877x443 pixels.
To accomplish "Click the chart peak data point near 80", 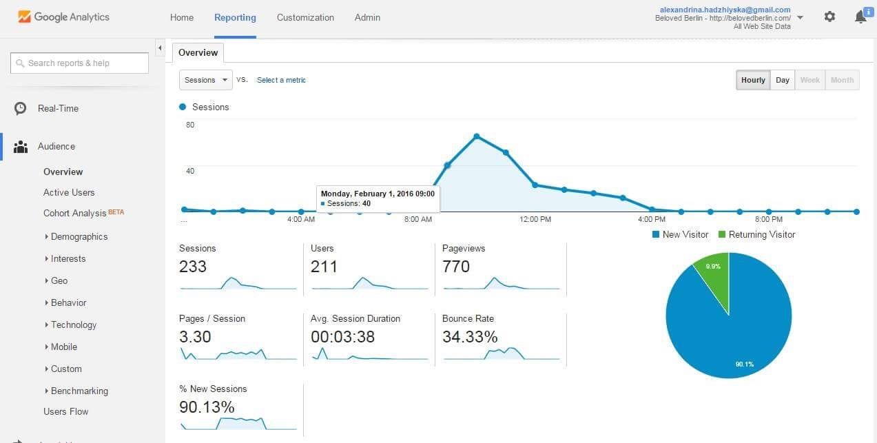I will (x=477, y=136).
